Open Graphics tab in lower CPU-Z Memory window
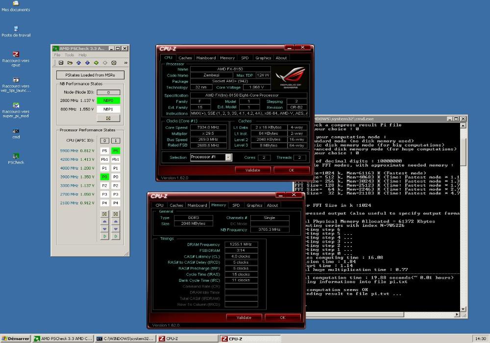 pos(254,205)
